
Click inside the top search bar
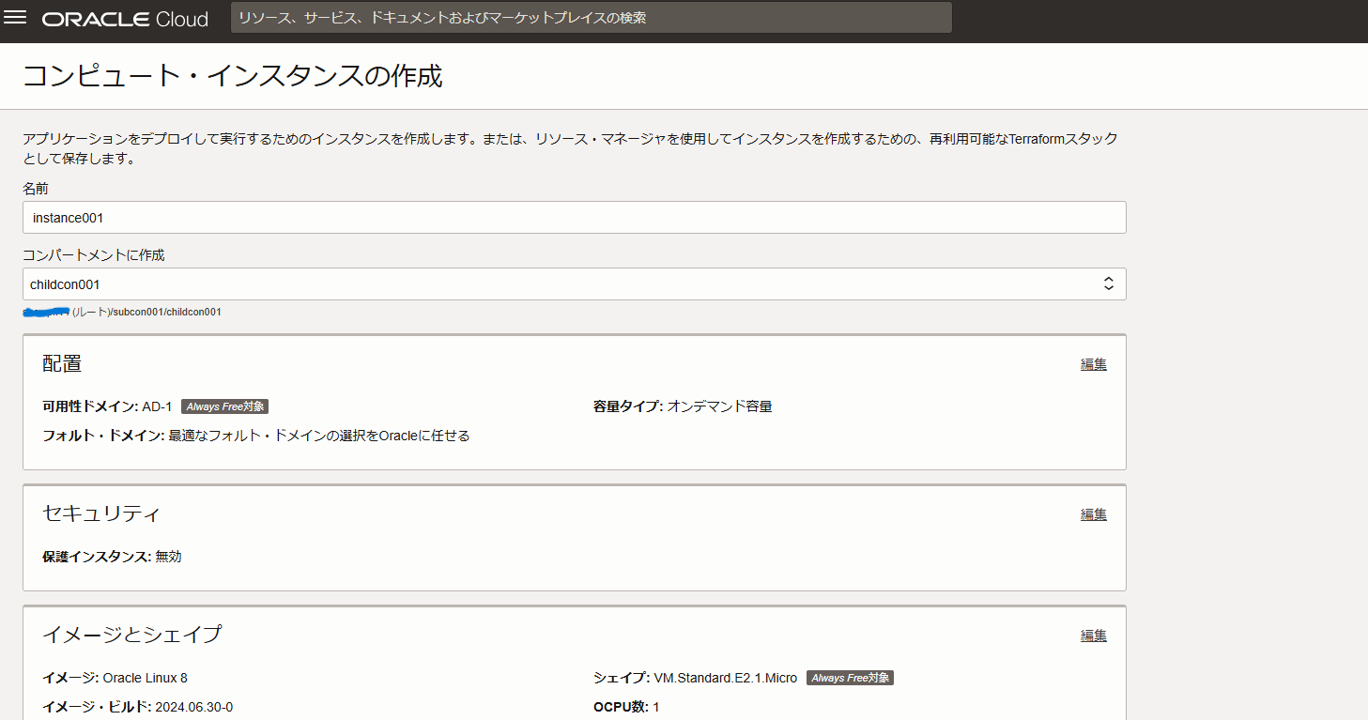coord(592,17)
